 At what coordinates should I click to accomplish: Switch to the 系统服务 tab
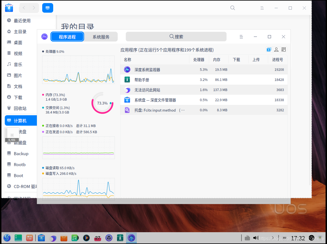click(x=101, y=37)
